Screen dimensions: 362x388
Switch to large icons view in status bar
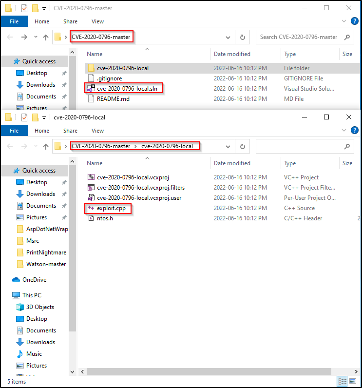[x=352, y=381]
